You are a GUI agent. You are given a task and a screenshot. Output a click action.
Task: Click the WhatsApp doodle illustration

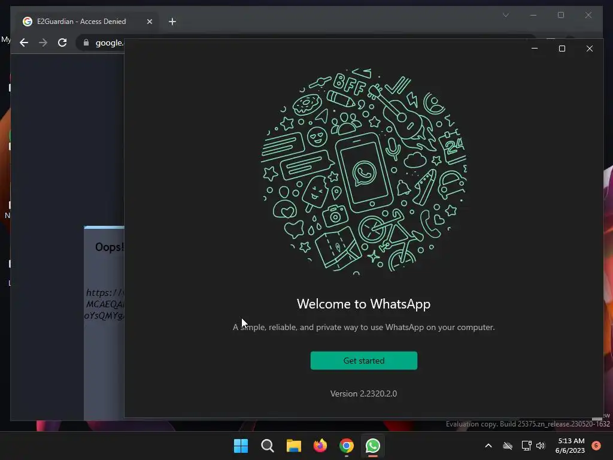(363, 171)
